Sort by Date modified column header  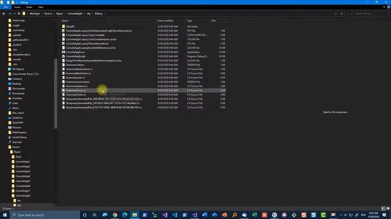pyautogui.click(x=166, y=21)
